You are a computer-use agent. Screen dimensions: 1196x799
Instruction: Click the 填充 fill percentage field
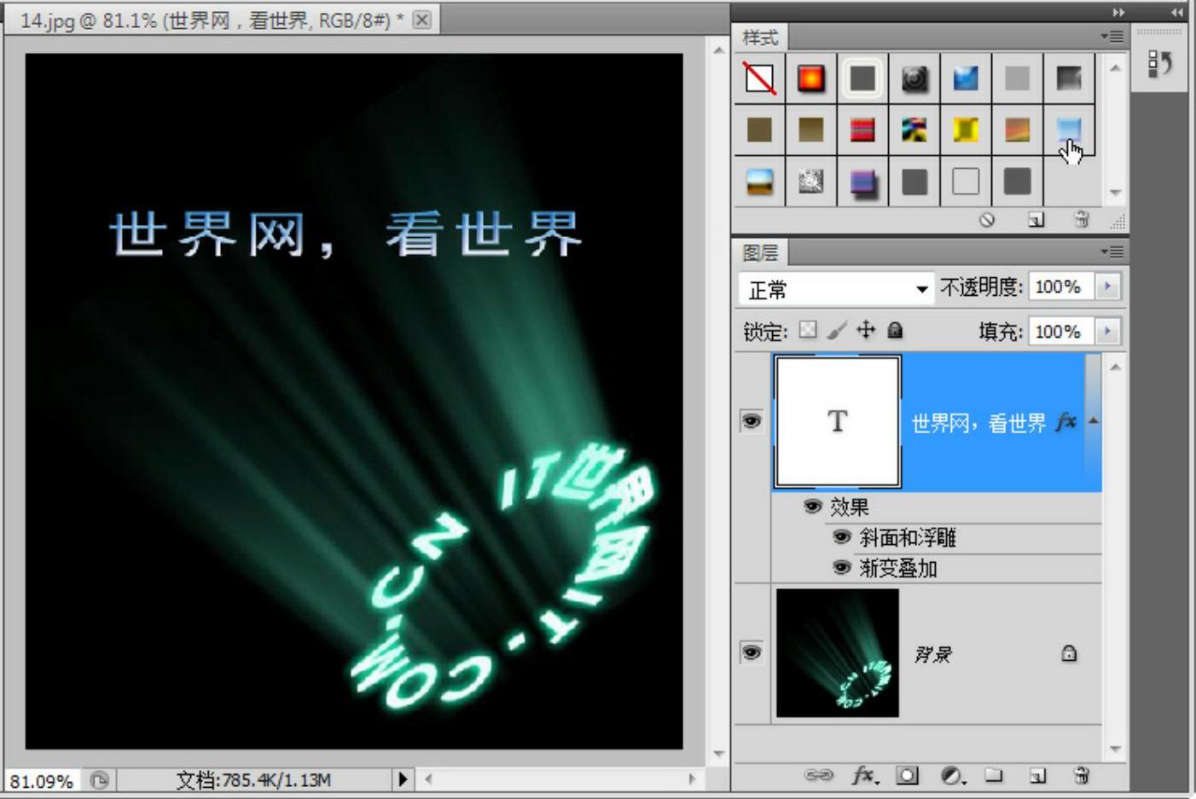pyautogui.click(x=1060, y=331)
